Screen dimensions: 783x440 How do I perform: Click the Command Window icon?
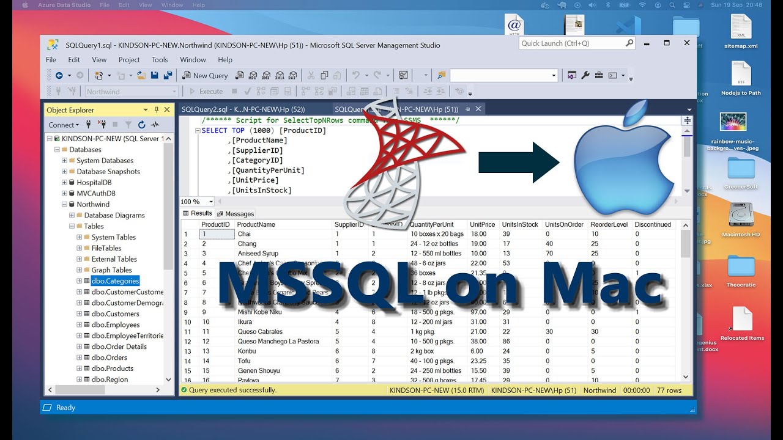tap(612, 75)
